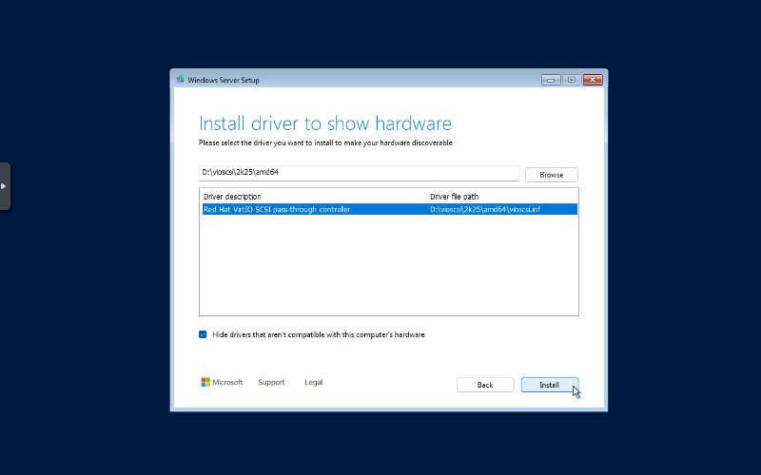Click empty area in the driver list
The height and width of the screenshot is (475, 761).
[x=388, y=266]
